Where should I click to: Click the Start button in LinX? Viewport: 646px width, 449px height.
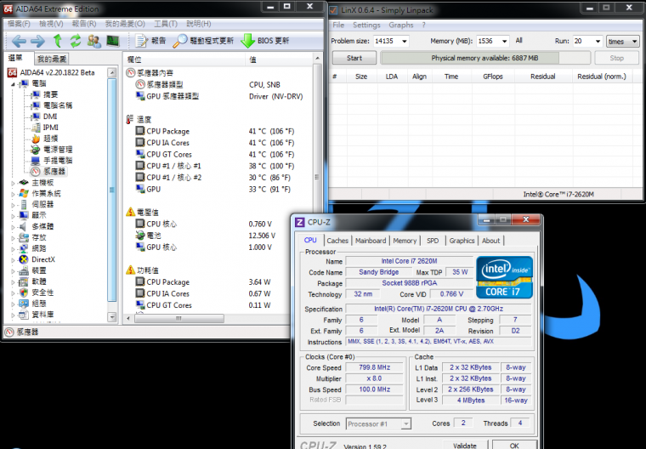[354, 58]
